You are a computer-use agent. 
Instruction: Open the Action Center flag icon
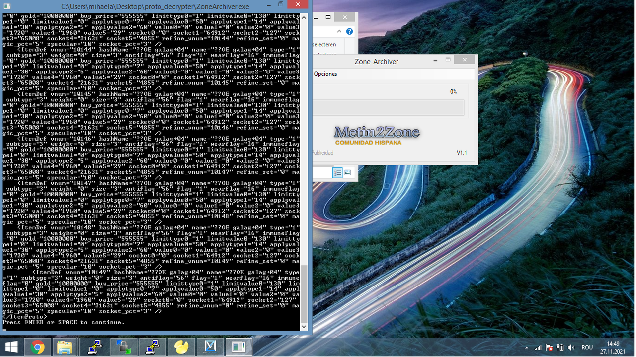point(549,348)
